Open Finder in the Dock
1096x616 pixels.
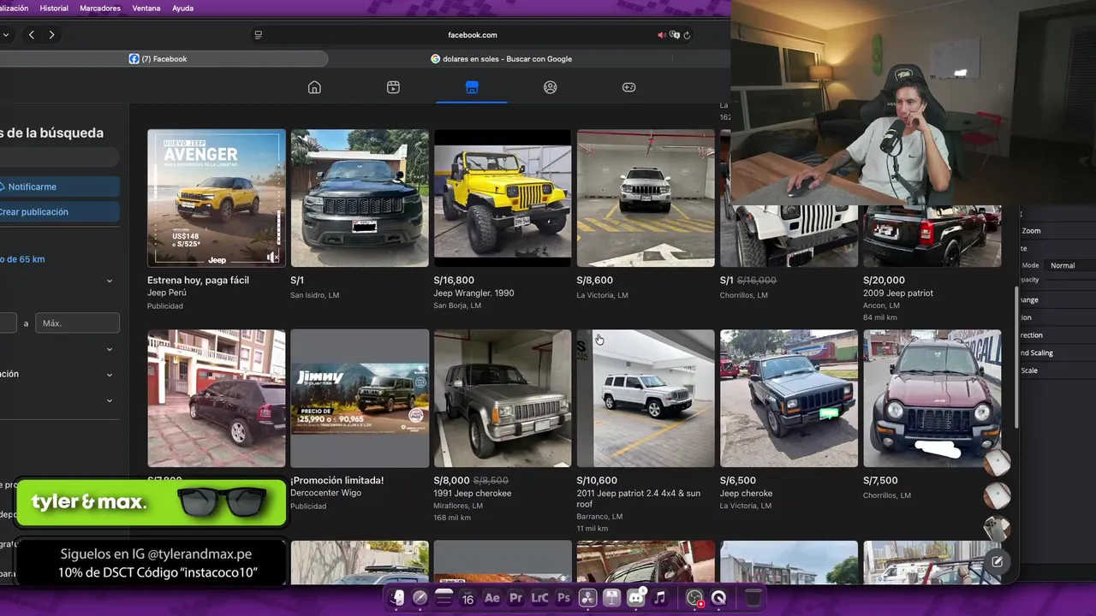[396, 598]
